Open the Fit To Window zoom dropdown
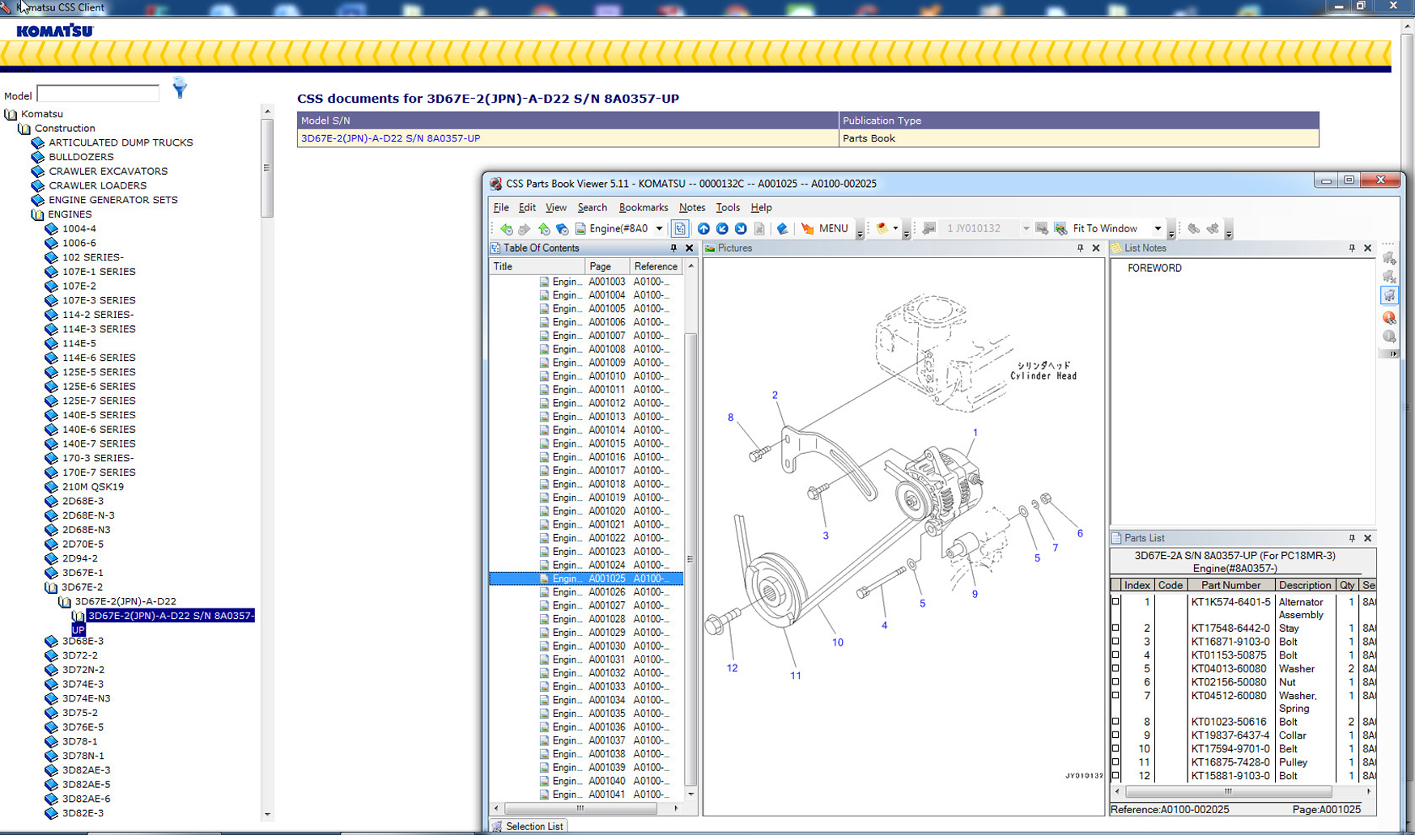 (x=1158, y=229)
